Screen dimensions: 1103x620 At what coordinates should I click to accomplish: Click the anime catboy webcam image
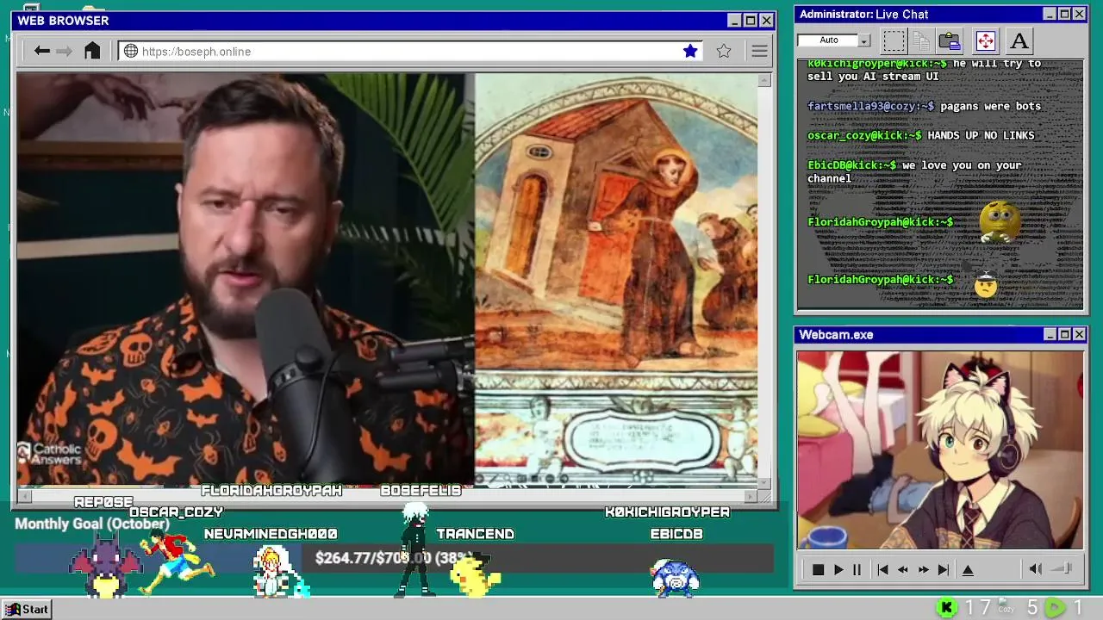(x=940, y=449)
